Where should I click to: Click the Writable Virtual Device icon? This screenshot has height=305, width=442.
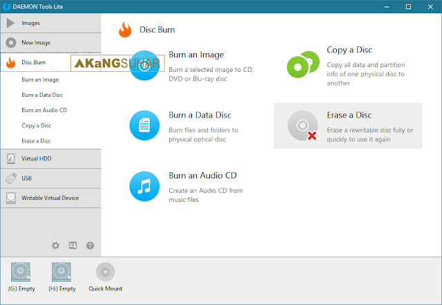[x=11, y=198]
